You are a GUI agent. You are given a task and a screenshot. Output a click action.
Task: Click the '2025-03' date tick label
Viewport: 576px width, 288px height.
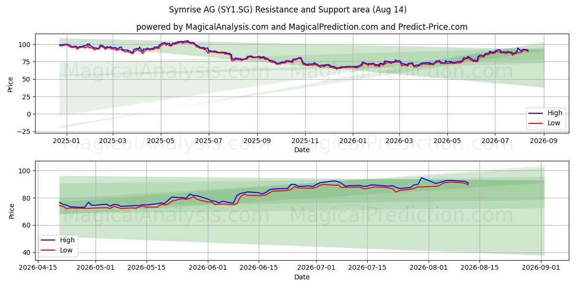point(113,141)
